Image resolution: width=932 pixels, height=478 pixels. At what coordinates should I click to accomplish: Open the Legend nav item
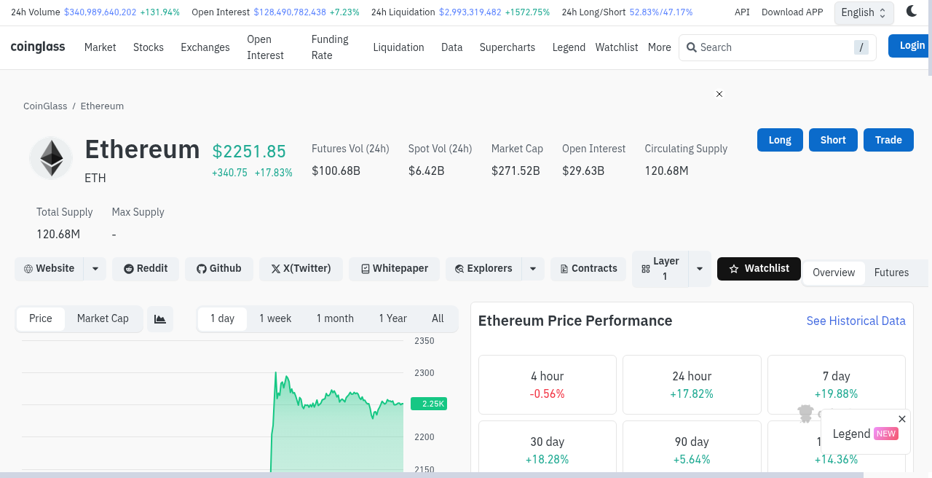569,47
